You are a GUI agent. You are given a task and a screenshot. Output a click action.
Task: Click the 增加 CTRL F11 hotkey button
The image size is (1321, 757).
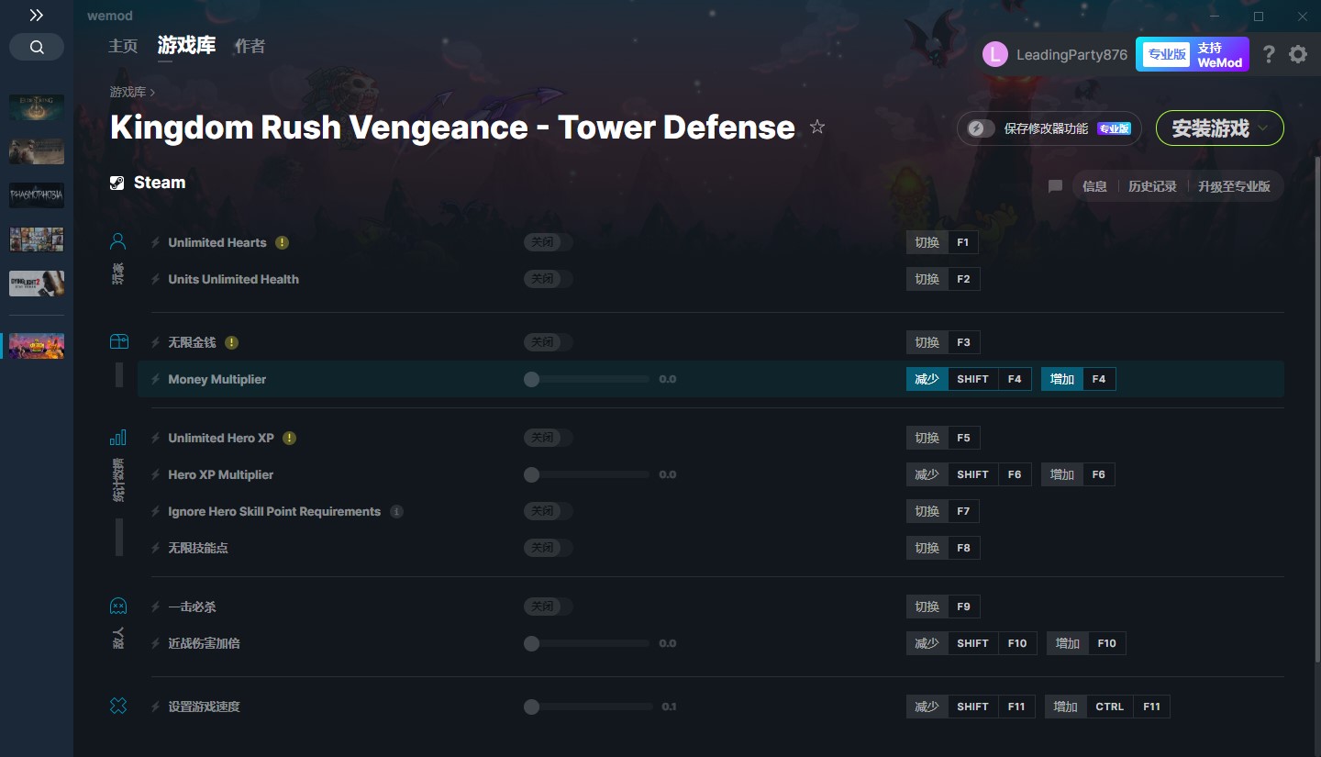(x=1107, y=707)
